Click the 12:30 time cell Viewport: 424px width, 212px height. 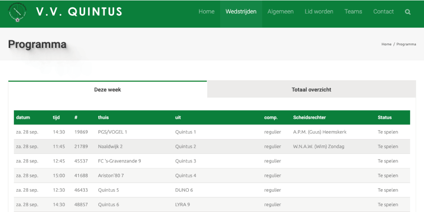click(x=59, y=190)
